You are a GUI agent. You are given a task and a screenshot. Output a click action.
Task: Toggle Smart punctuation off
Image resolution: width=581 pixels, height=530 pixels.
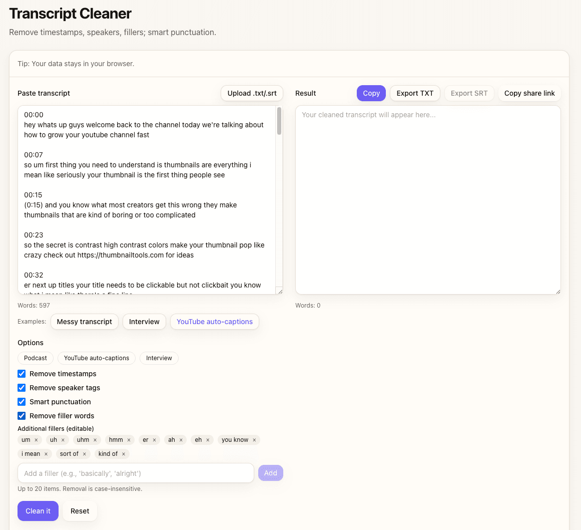22,402
